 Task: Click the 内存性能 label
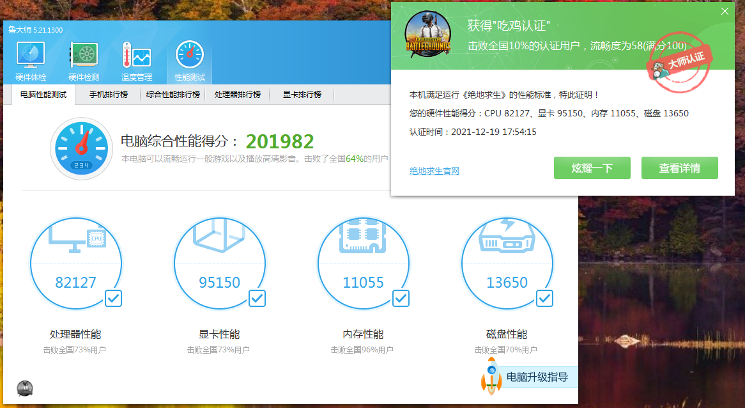click(x=363, y=334)
